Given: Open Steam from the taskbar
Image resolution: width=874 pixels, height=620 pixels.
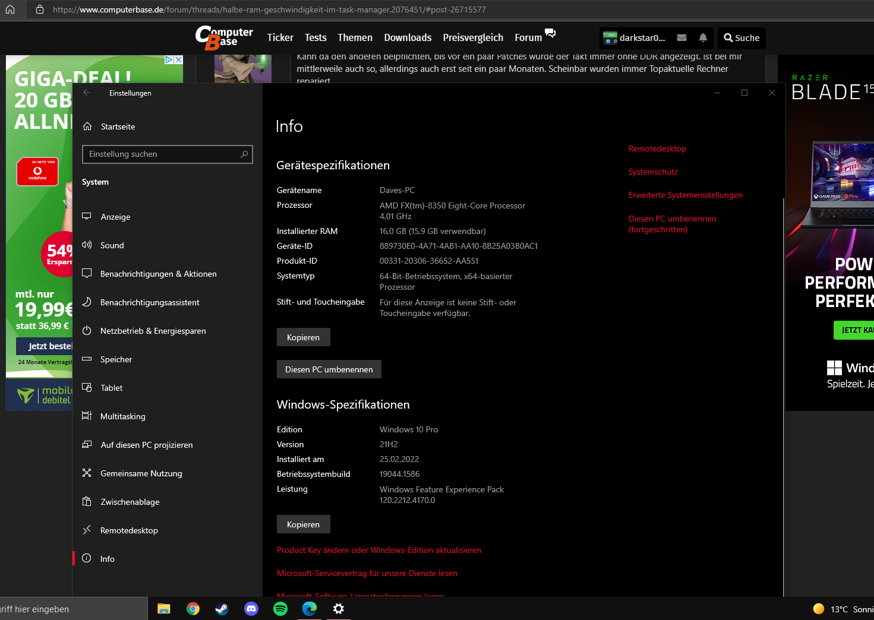Looking at the screenshot, I should pyautogui.click(x=222, y=609).
